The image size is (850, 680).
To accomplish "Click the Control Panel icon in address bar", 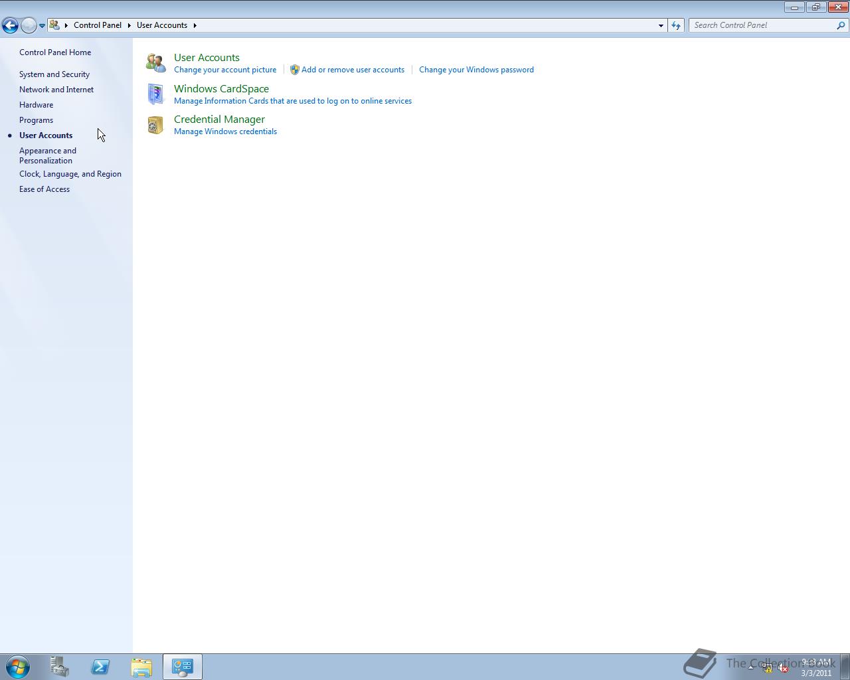I will 55,25.
